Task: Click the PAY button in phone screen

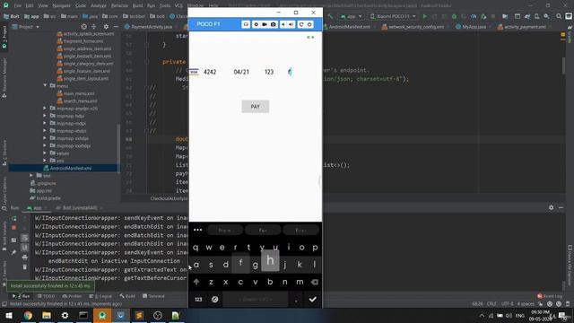Action: (x=255, y=107)
